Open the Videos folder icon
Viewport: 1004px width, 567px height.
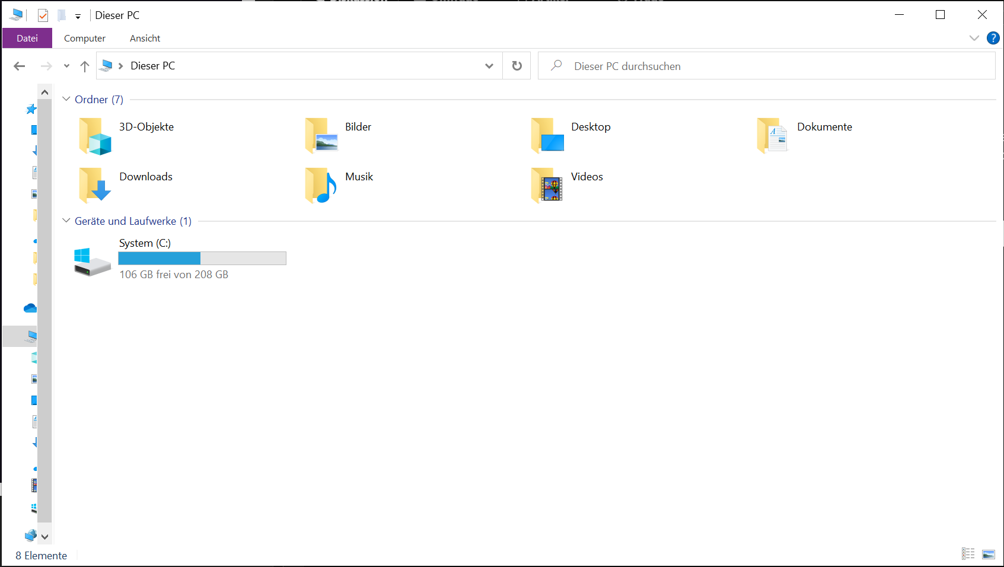pos(547,185)
